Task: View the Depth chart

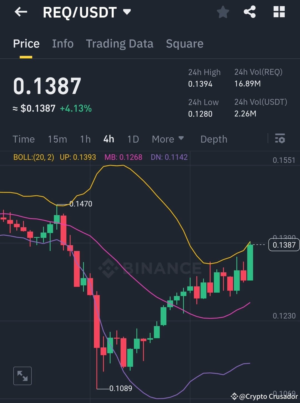Action: pos(214,139)
